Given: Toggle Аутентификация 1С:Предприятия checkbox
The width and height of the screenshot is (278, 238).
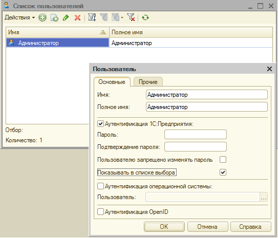Looking at the screenshot, I should (100, 123).
